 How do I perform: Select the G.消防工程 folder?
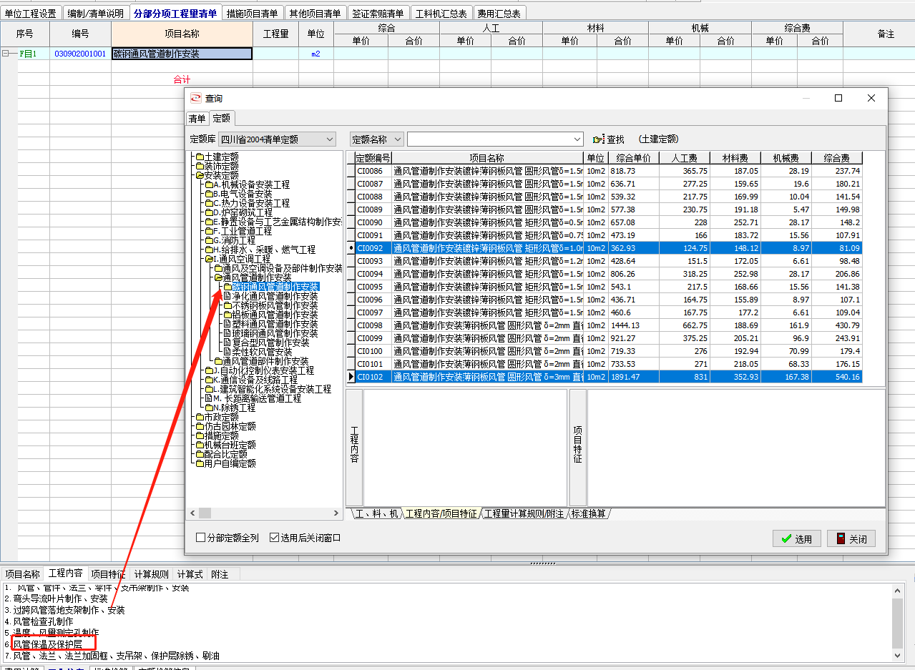(233, 240)
